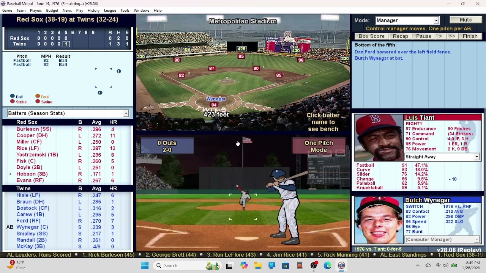Open the Box Score

tap(371, 36)
